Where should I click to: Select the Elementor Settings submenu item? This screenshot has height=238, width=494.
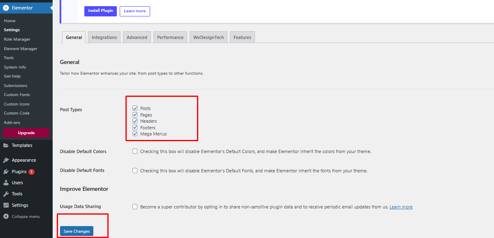tap(12, 30)
